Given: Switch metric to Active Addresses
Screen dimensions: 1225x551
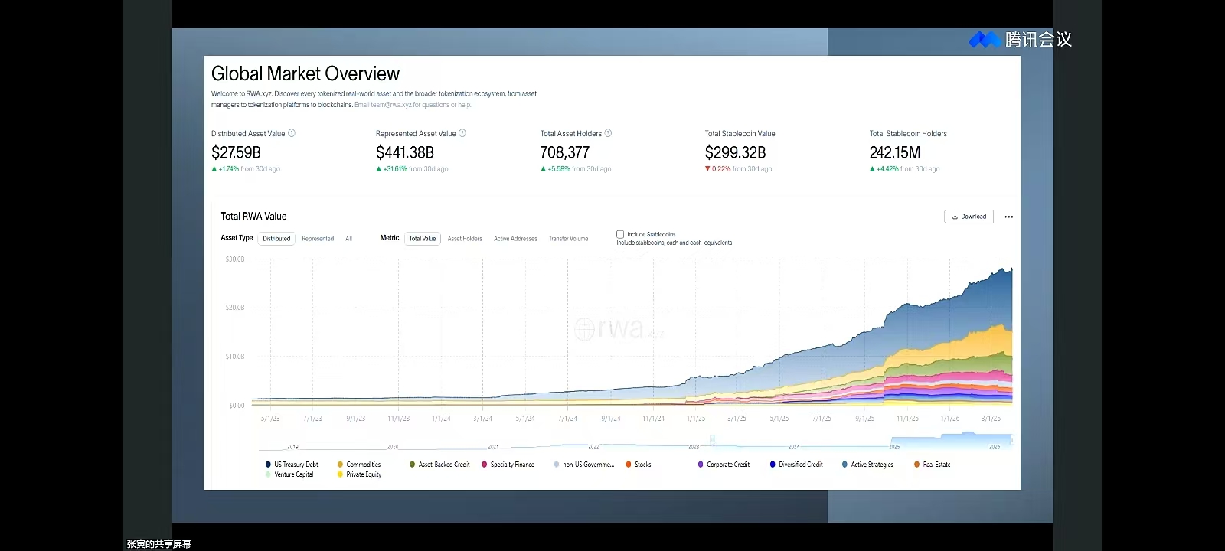Looking at the screenshot, I should (x=515, y=239).
